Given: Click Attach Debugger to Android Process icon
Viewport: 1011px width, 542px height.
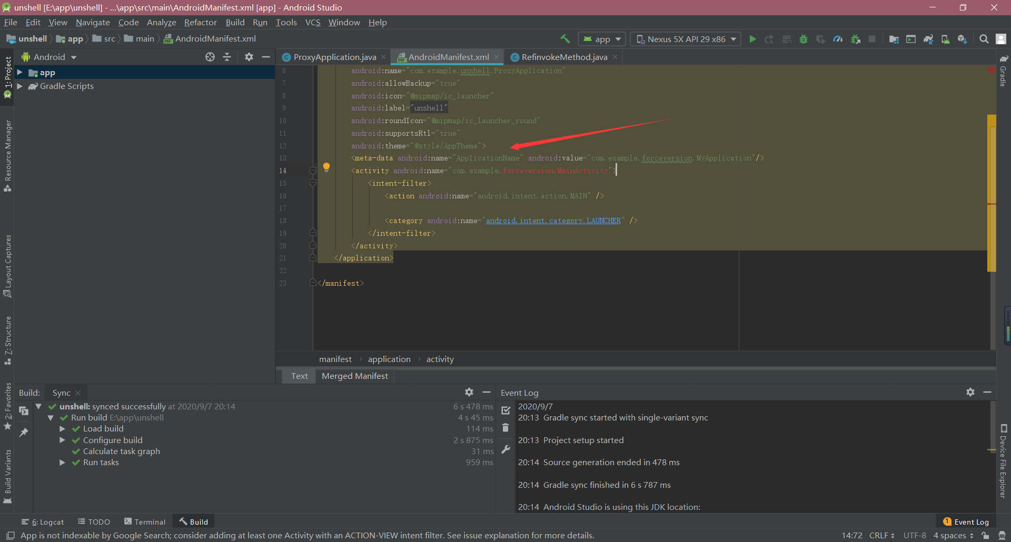Looking at the screenshot, I should [856, 39].
